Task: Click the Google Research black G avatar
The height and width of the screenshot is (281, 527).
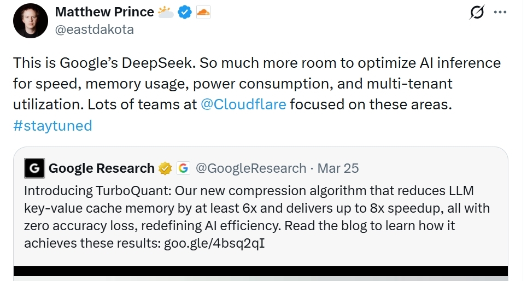Action: (x=34, y=168)
